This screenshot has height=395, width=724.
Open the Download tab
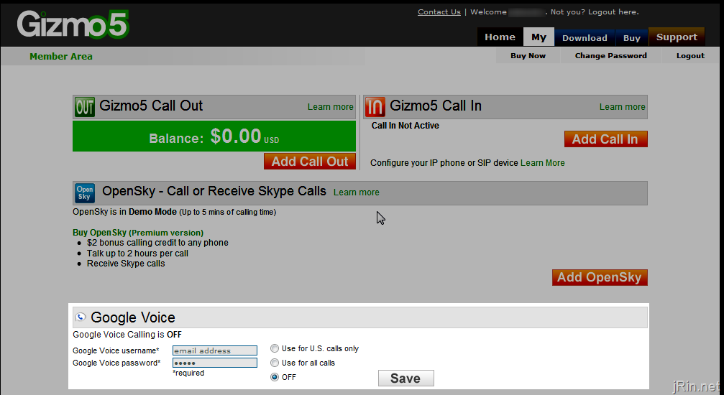tap(585, 38)
